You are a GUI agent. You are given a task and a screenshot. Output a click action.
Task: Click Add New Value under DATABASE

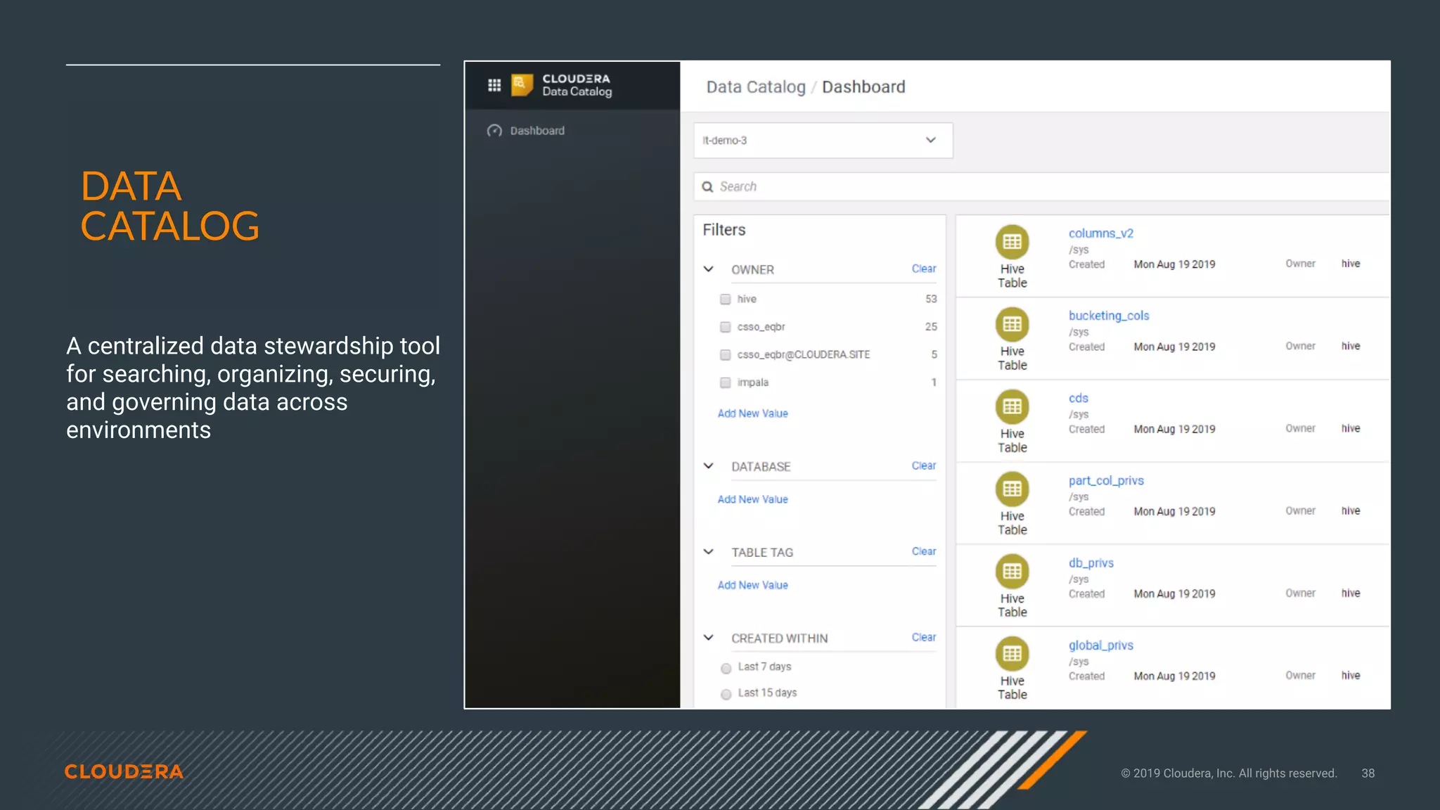click(x=752, y=499)
